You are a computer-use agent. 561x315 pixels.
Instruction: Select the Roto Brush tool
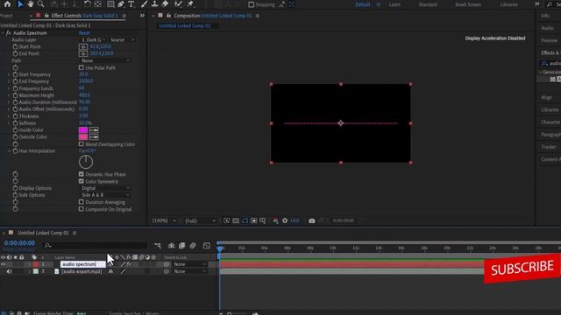(178, 4)
